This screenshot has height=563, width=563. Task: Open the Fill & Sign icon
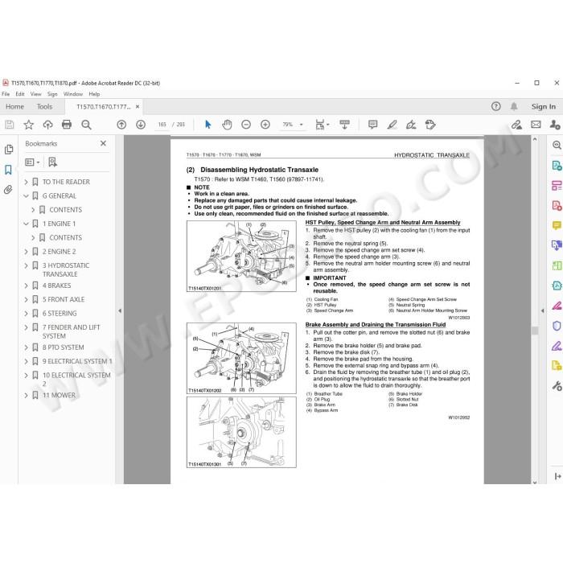coord(411,125)
